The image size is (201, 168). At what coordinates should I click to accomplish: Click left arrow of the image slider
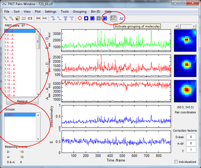[x=176, y=26]
